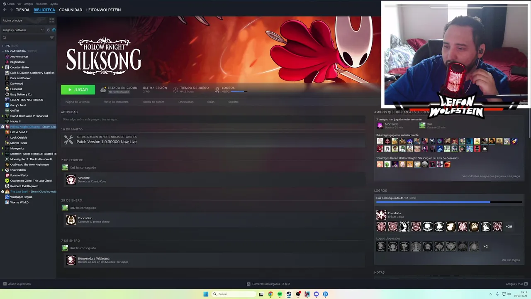Toggle sort by recent activity clock icon

(x=49, y=30)
